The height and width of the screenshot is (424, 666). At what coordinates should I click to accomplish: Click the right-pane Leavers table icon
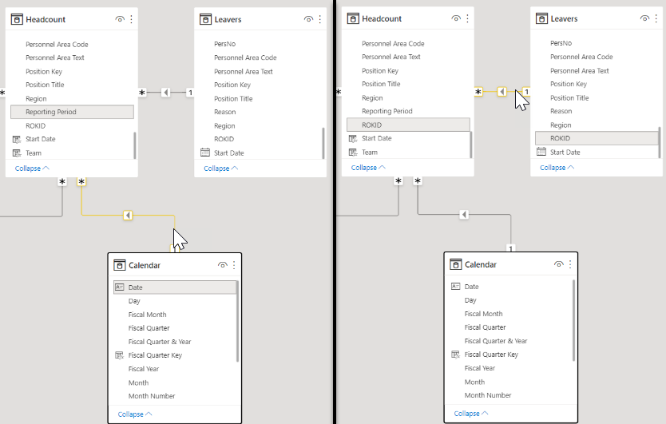pos(541,18)
